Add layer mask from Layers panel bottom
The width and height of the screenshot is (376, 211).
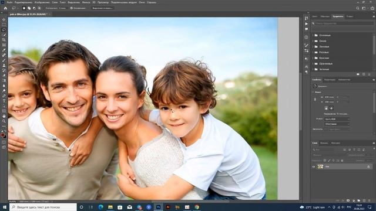(348, 200)
